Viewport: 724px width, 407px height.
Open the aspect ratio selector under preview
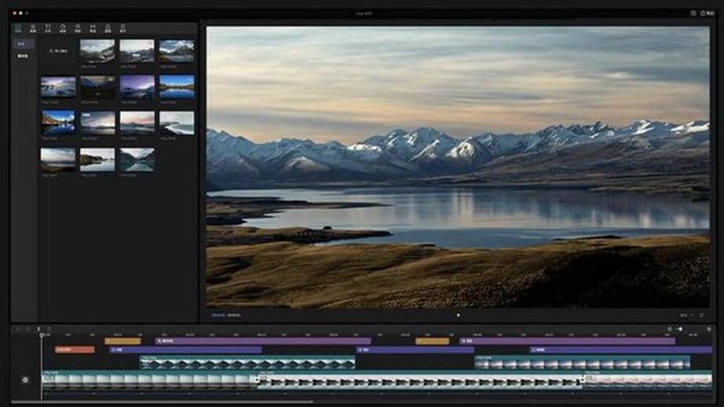(x=683, y=315)
